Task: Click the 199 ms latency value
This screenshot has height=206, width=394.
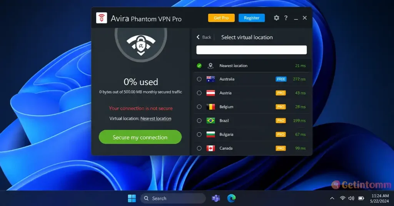Action: click(x=299, y=120)
